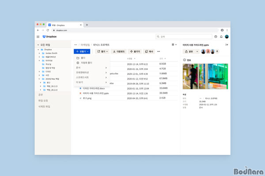The height and width of the screenshot is (176, 265).
Task: Sort by the 수정됨 modified column arrow
Action: click(135, 59)
